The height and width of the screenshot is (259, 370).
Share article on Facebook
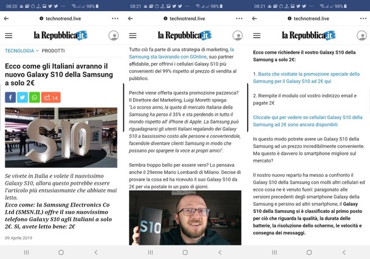click(x=10, y=97)
